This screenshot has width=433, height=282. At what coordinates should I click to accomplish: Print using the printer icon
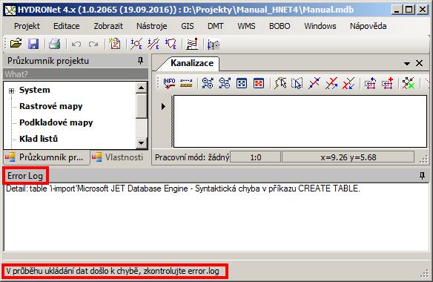[x=54, y=44]
